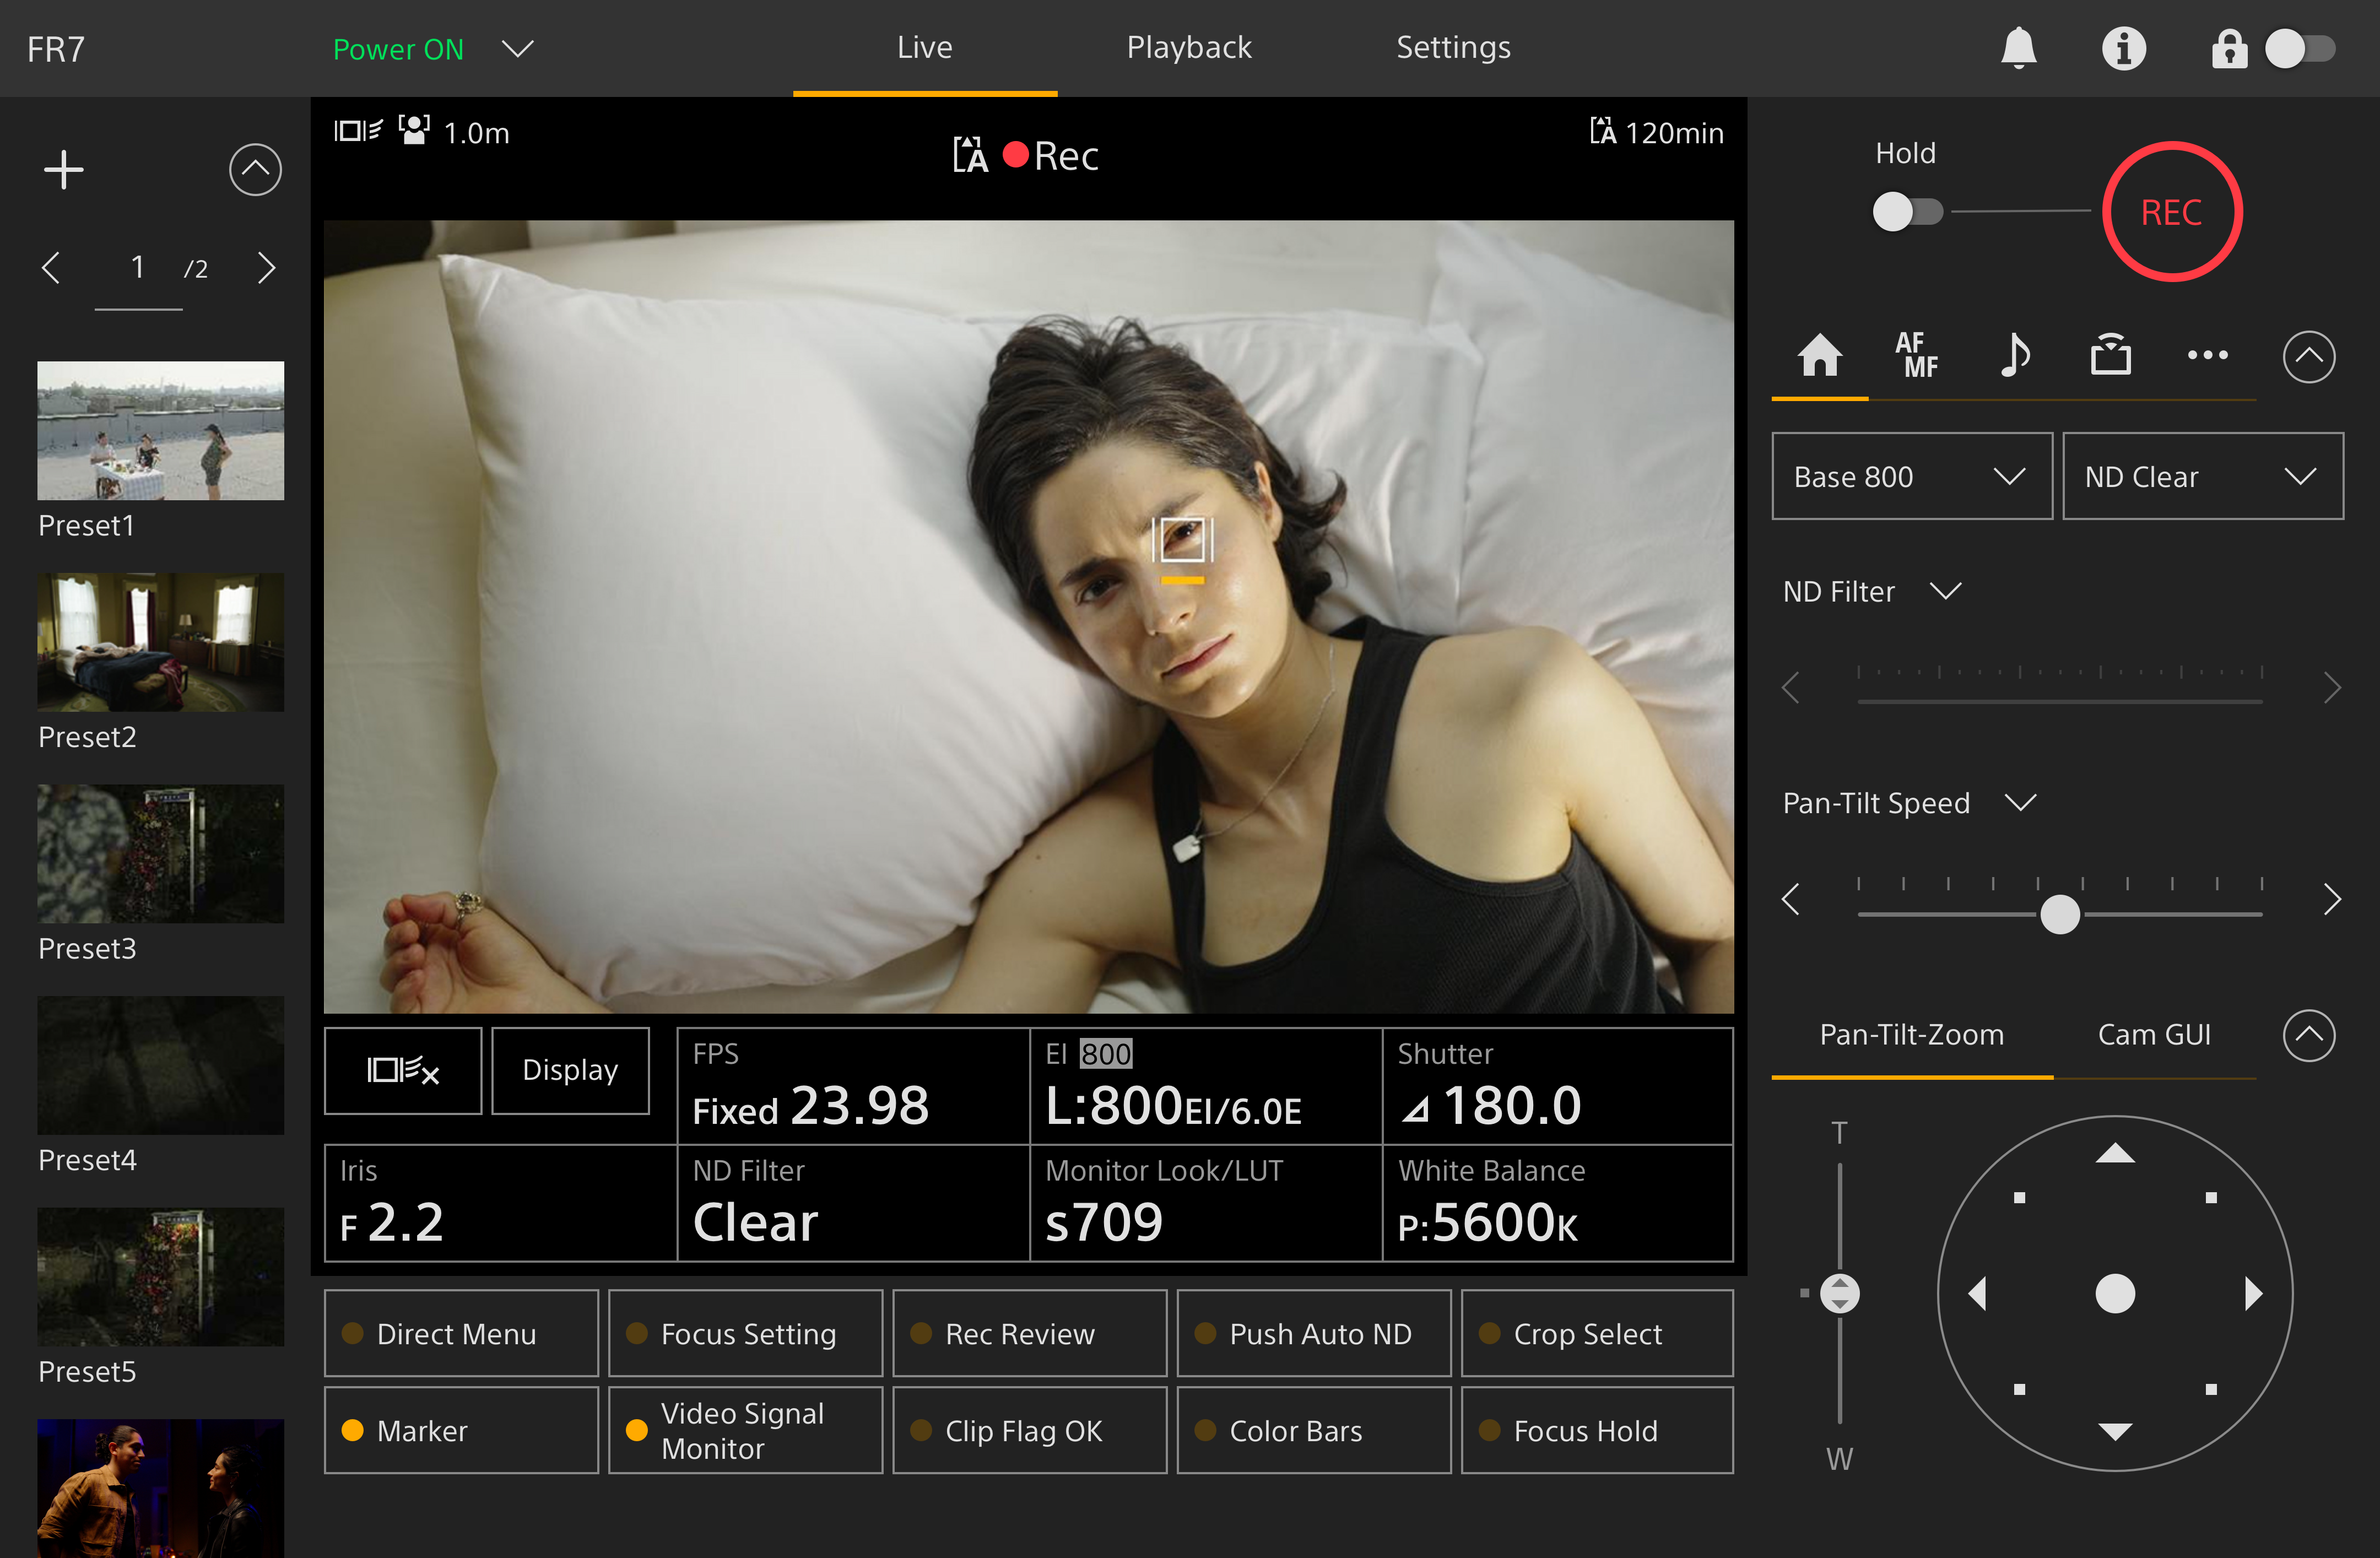Screen dimensions: 2380x1558
Task: Open the Base 800 dropdown
Action: pos(1911,476)
